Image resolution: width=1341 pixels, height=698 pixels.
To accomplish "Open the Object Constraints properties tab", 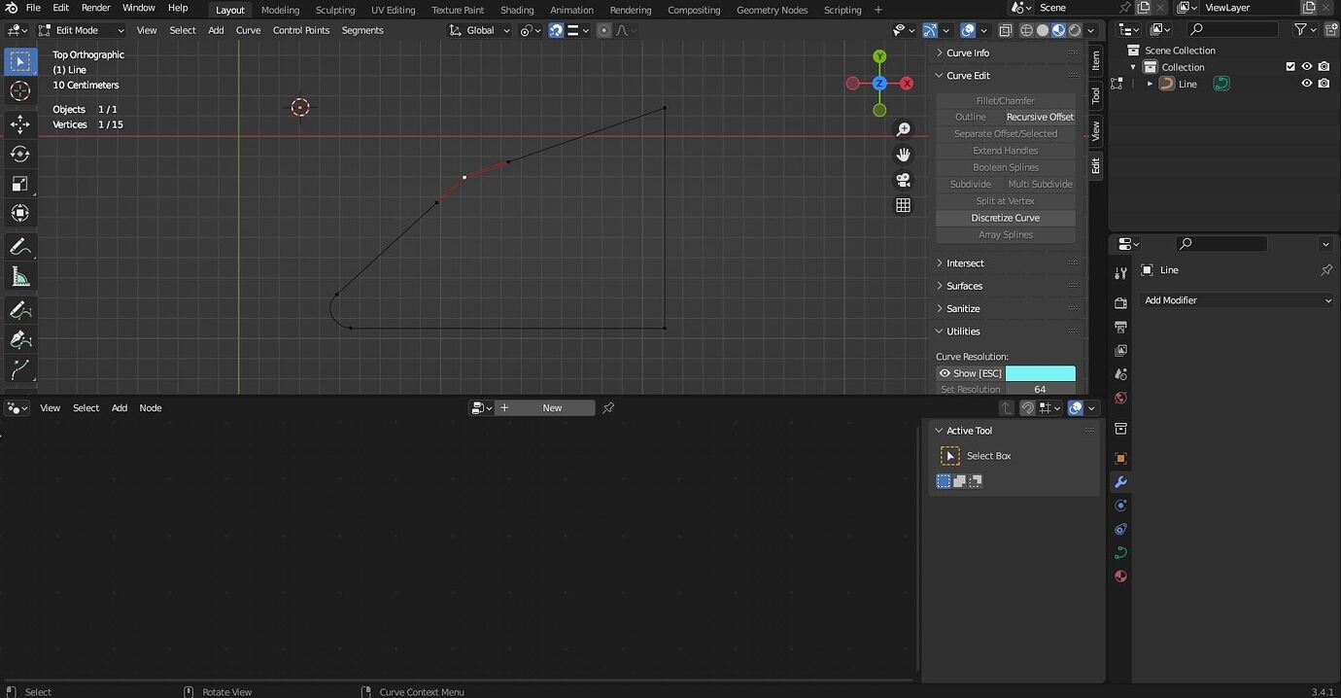I will 1120,529.
